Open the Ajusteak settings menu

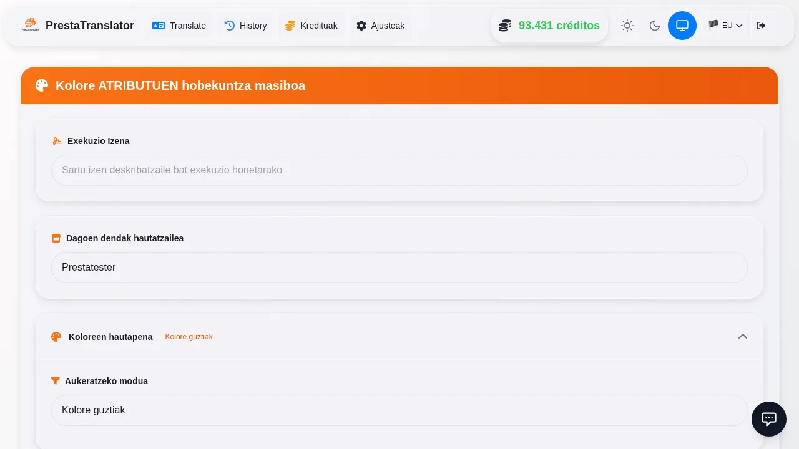click(380, 26)
